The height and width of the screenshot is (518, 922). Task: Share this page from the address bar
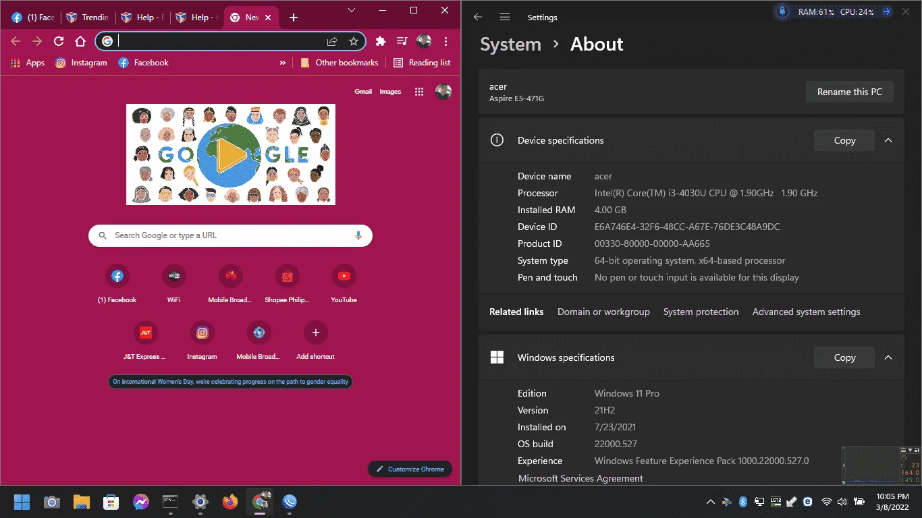332,41
